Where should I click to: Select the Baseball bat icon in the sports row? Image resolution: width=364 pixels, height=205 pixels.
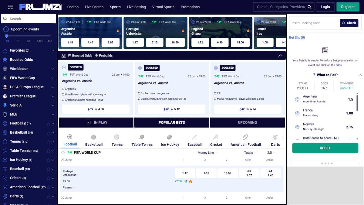194,137
